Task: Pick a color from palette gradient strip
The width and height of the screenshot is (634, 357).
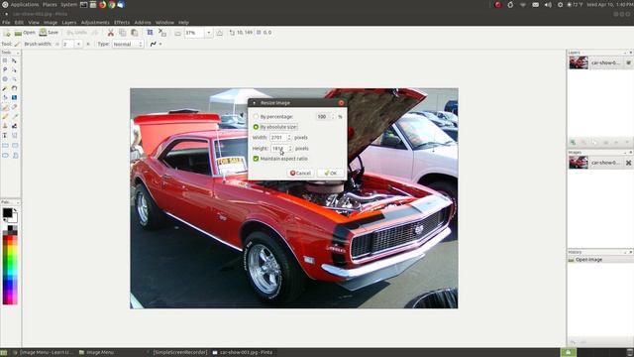Action: coord(10,270)
